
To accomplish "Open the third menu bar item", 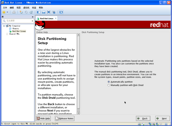I will pyautogui.click(x=19, y=8).
